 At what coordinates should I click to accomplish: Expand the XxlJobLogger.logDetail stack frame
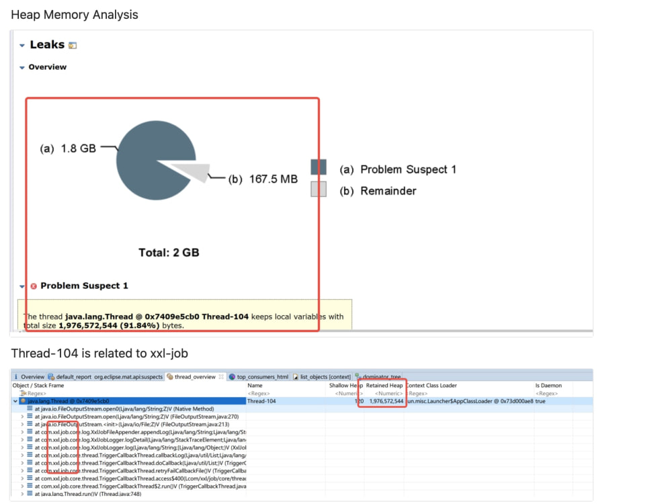tap(22, 439)
